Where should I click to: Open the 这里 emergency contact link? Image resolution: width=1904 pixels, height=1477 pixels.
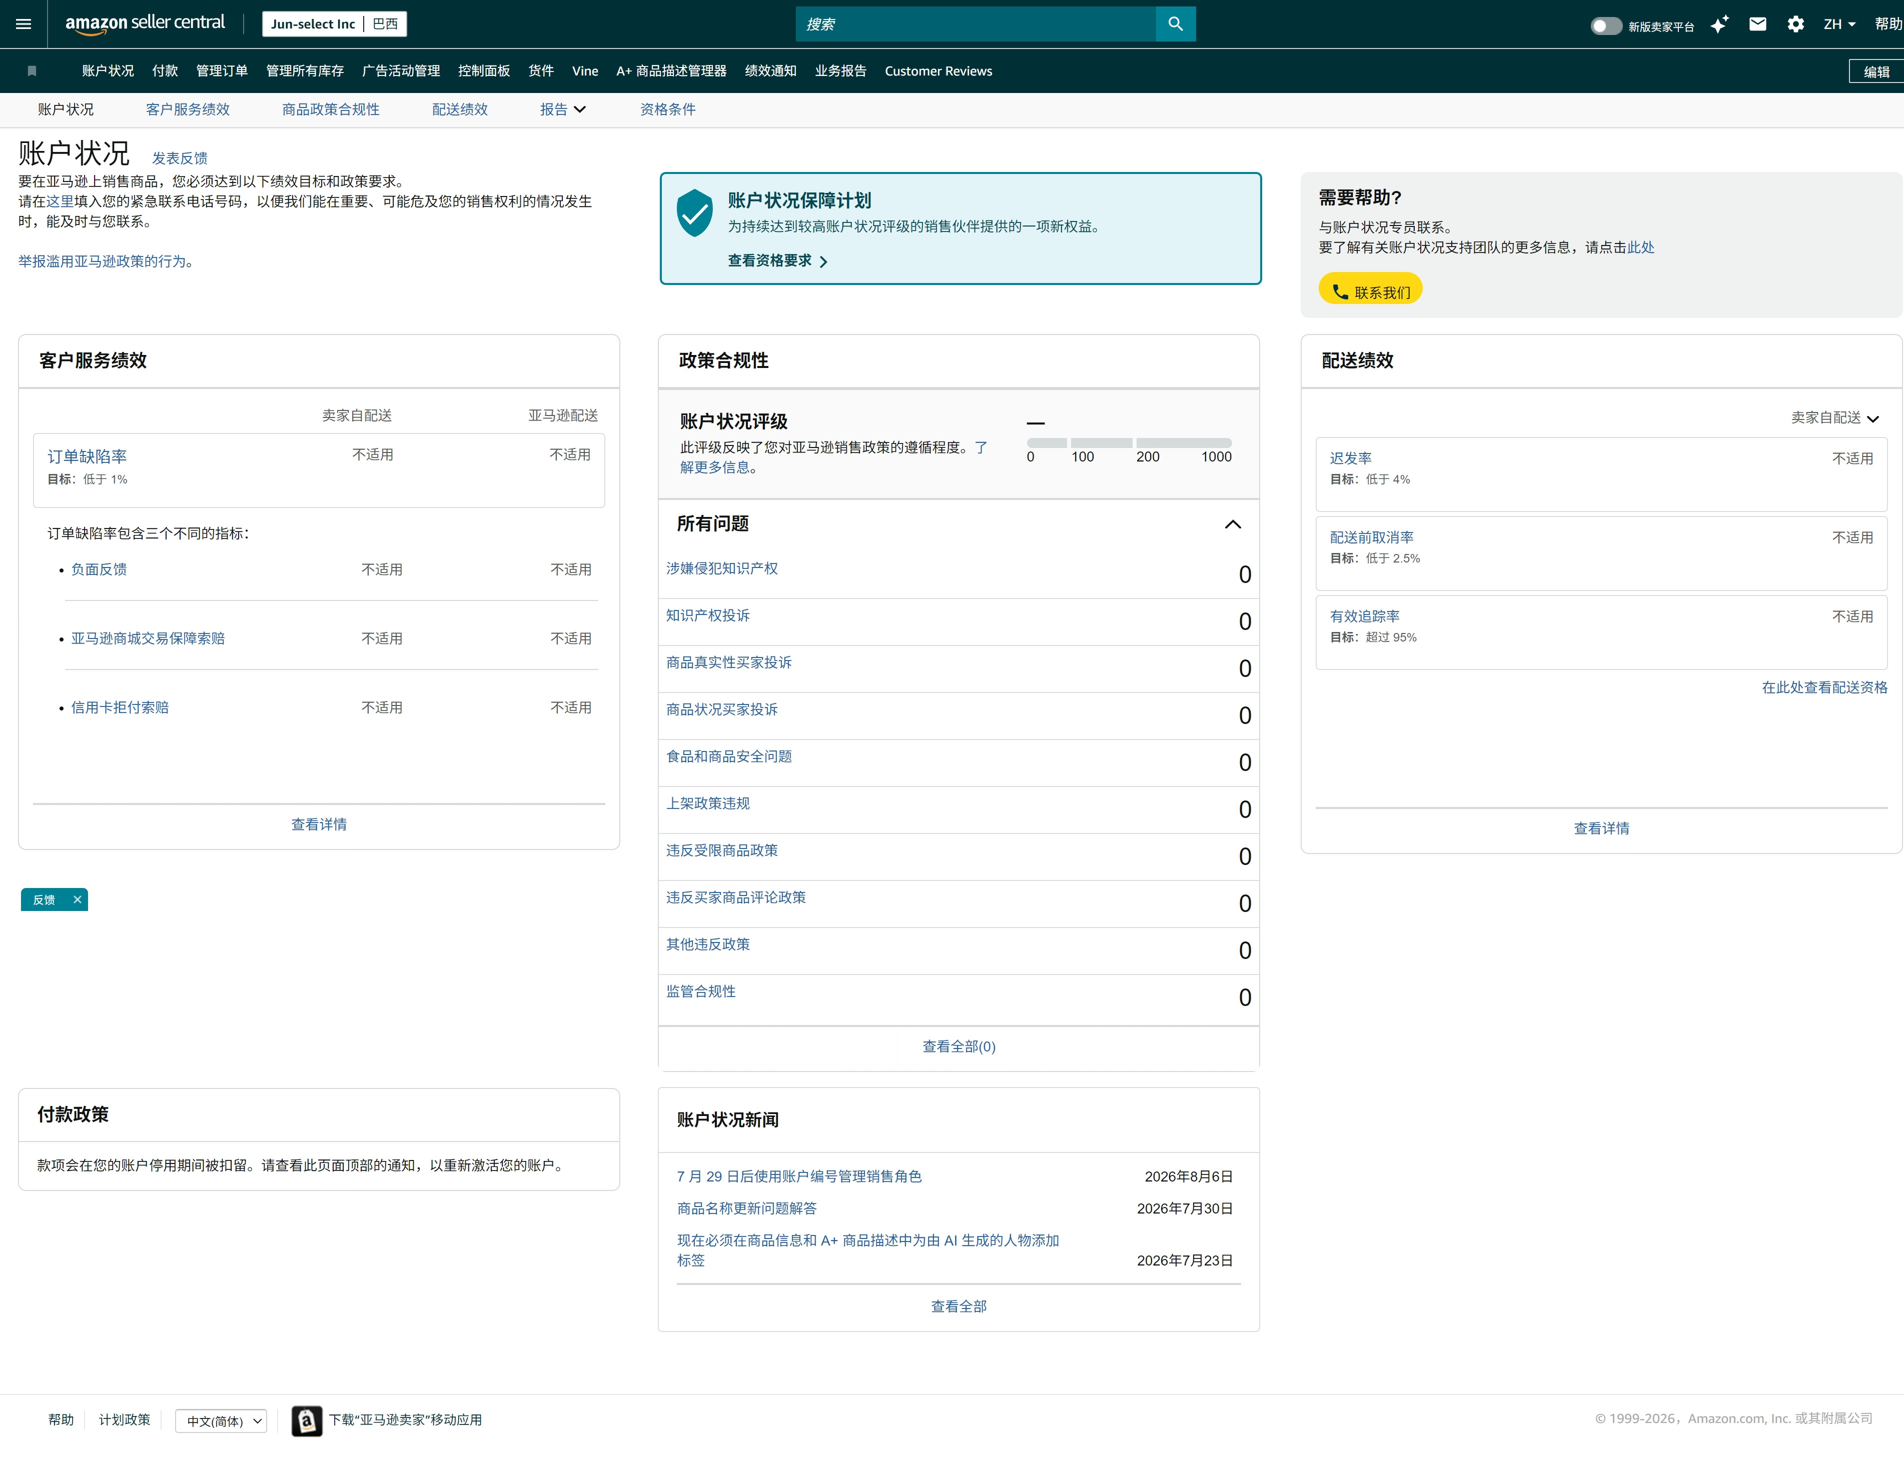coord(60,200)
